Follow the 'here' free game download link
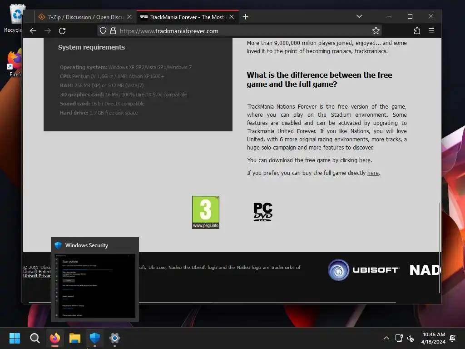 [365, 160]
